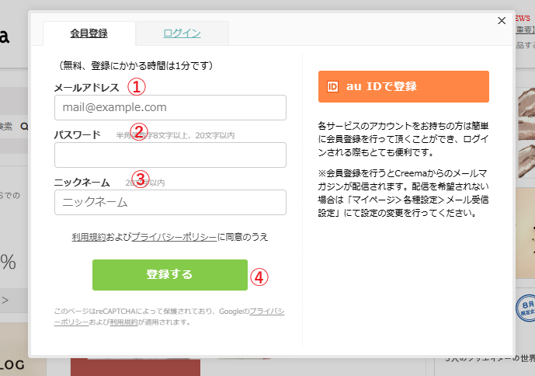Register using the au IDで登録 button
This screenshot has height=376, width=535.
(403, 86)
